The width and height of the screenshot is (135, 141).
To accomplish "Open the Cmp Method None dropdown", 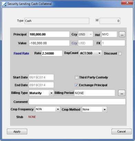I will point(94,109).
